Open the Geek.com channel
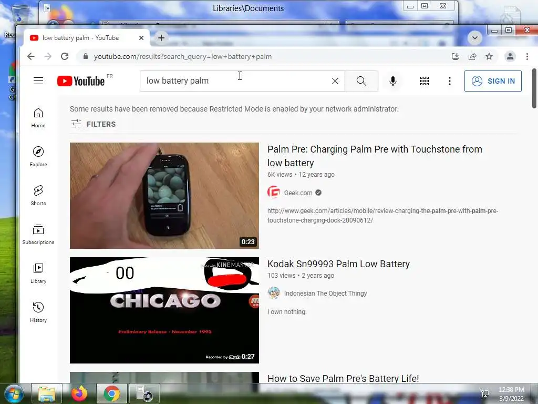The height and width of the screenshot is (404, 538). point(298,193)
